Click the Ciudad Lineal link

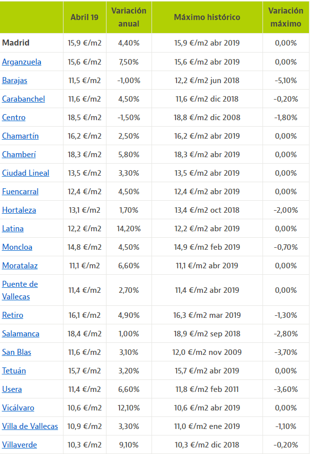coord(25,173)
